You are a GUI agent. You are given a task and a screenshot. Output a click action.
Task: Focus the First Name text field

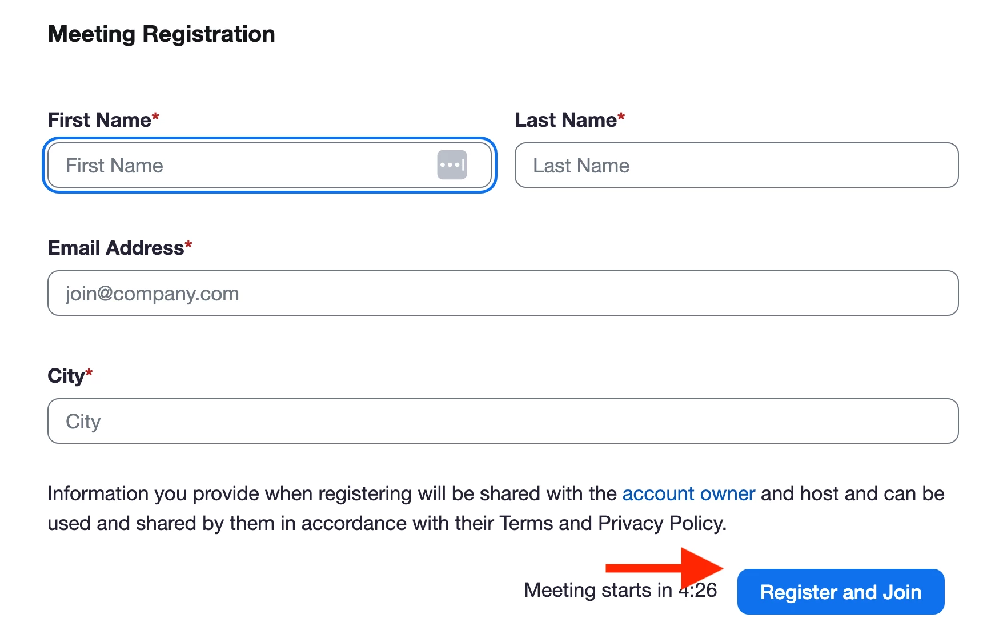270,165
